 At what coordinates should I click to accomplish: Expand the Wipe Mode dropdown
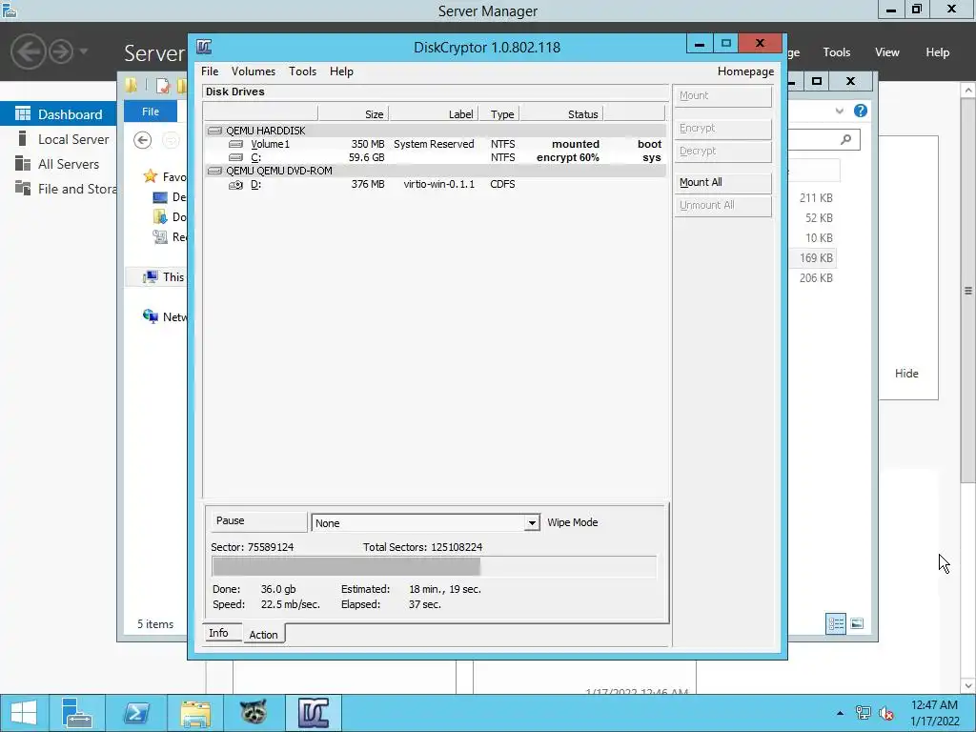[x=532, y=523]
